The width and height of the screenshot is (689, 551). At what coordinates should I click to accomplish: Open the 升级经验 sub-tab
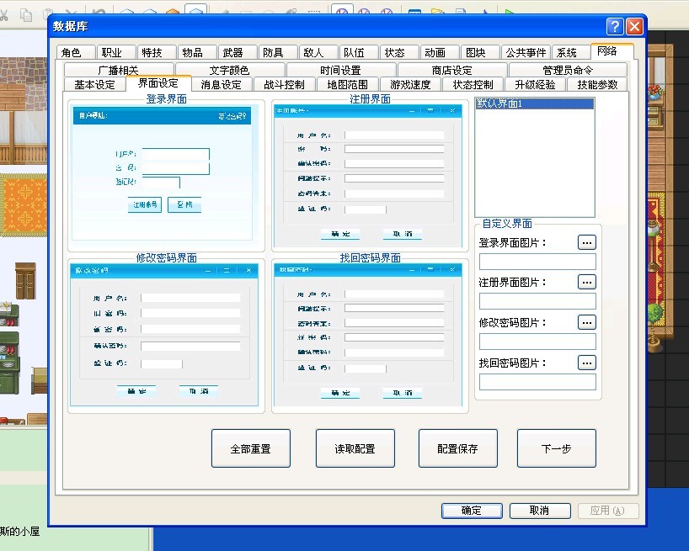pos(535,84)
